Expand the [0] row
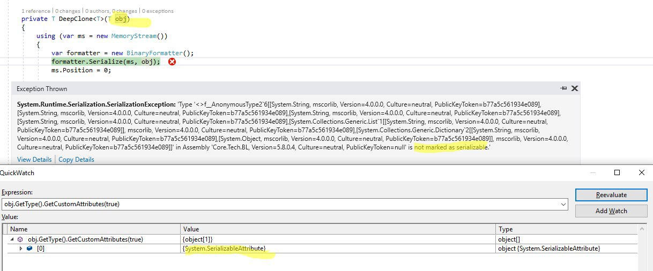 [x=21, y=249]
